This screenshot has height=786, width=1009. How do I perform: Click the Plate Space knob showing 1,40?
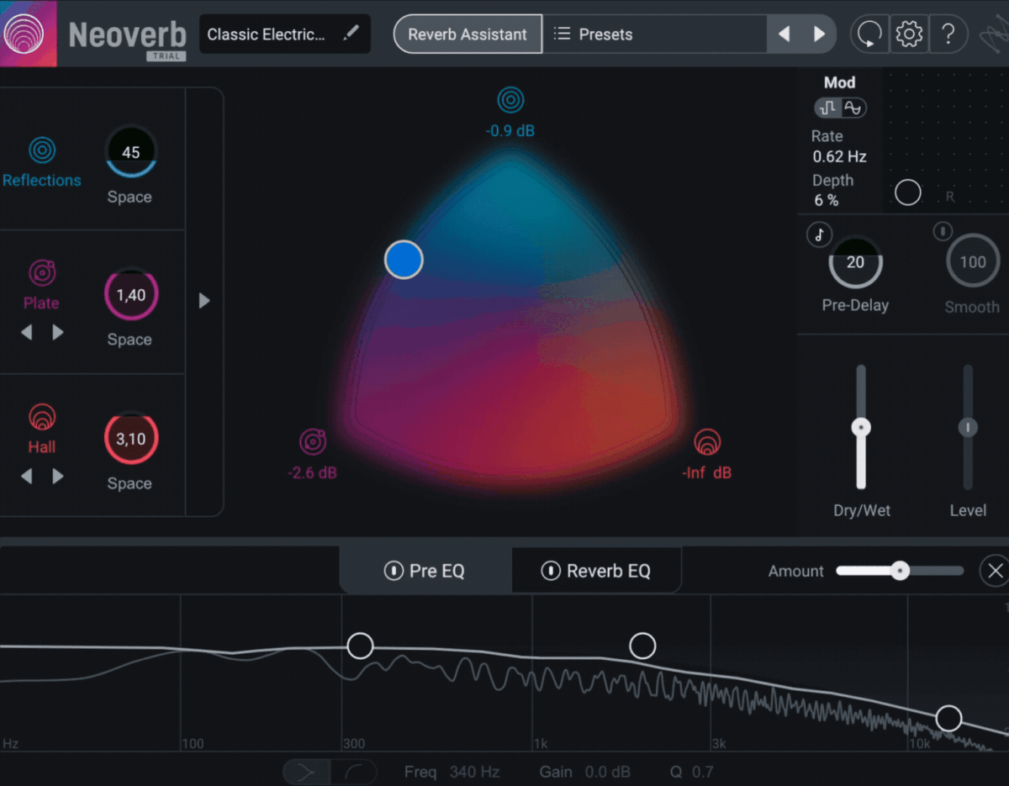pyautogui.click(x=130, y=295)
